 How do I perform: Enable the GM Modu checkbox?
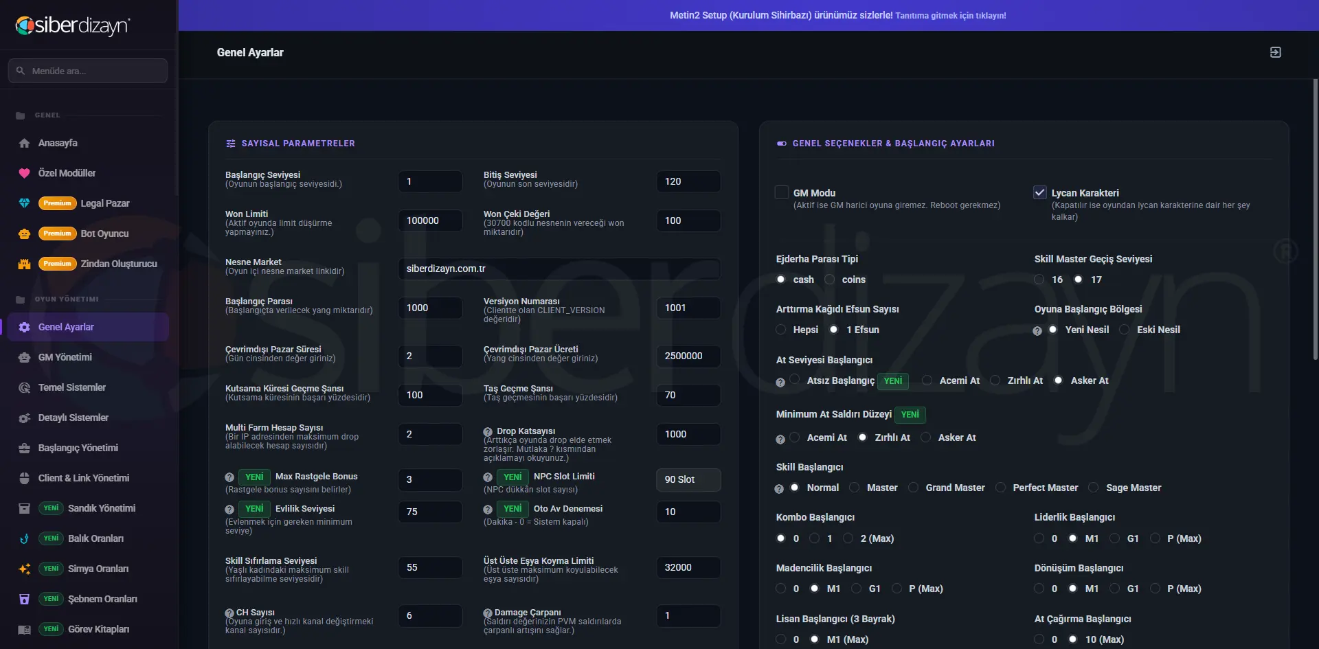point(782,192)
